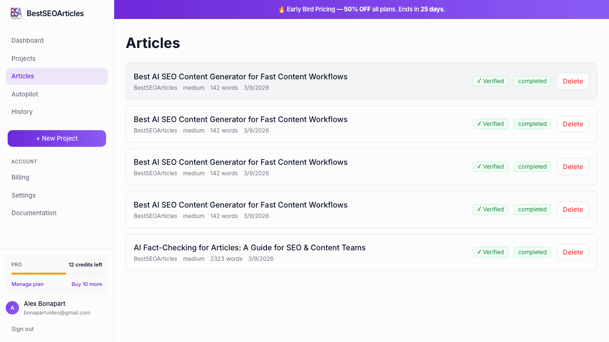
Task: Sign out of the account
Action: point(22,329)
